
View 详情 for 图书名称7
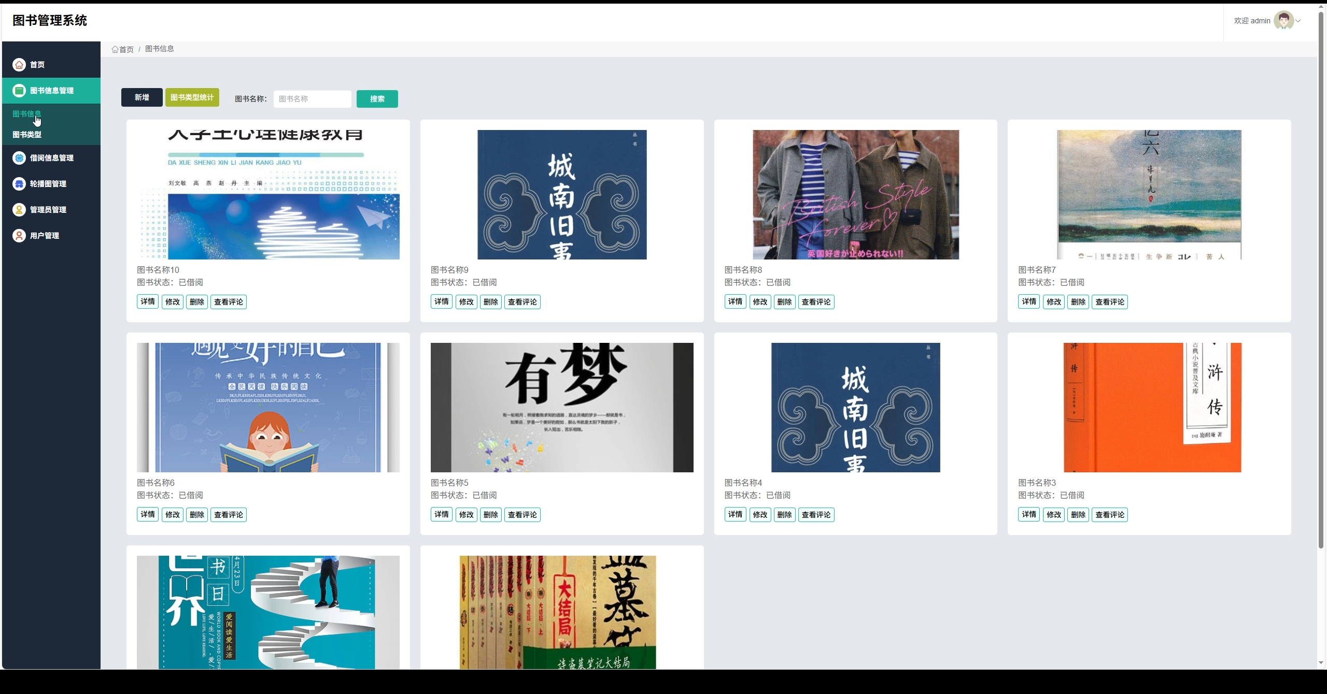1029,301
